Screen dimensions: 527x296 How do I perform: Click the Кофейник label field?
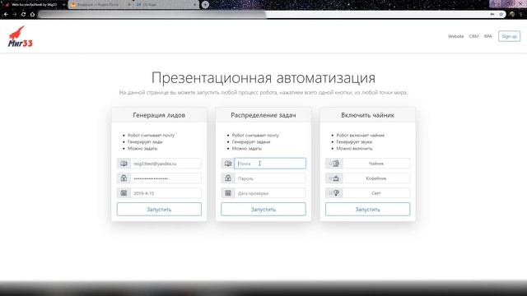click(376, 178)
